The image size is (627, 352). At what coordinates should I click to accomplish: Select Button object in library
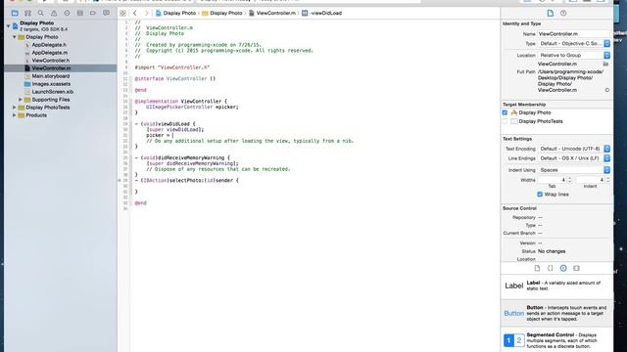tap(556, 313)
